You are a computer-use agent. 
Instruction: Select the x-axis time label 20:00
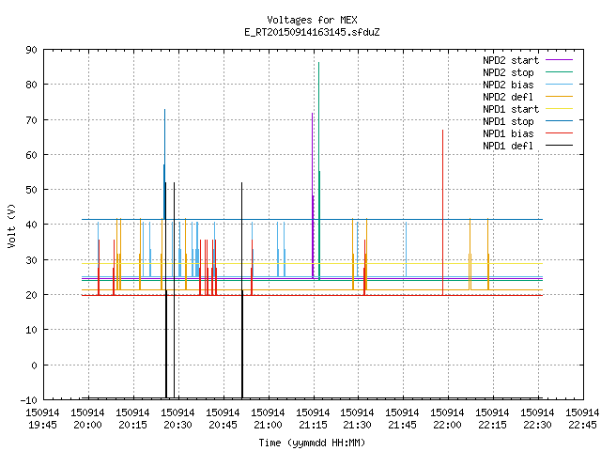pyautogui.click(x=87, y=425)
